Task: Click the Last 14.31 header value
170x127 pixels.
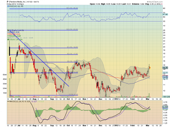Action: point(126,4)
